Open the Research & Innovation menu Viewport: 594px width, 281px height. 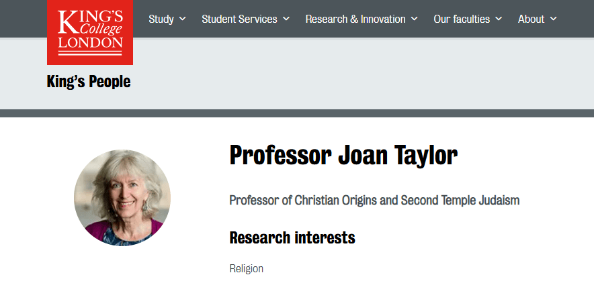pos(355,19)
